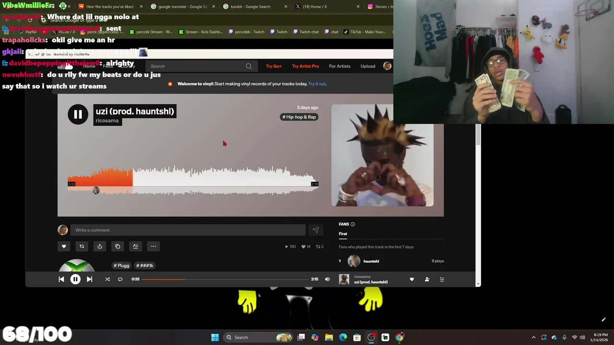
Task: Skip to the previous track in the bottom player
Action: (61, 279)
